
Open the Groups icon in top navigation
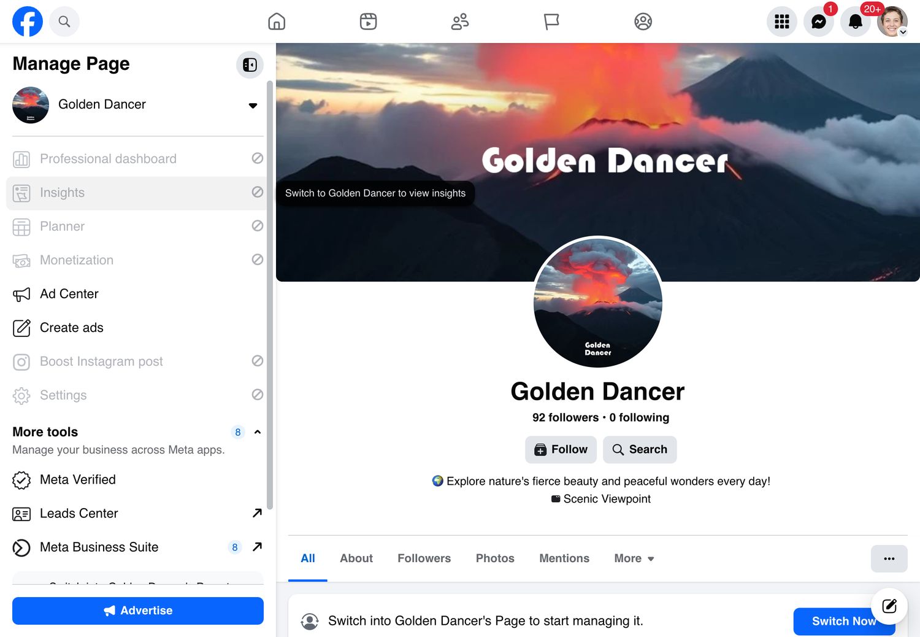coord(643,21)
